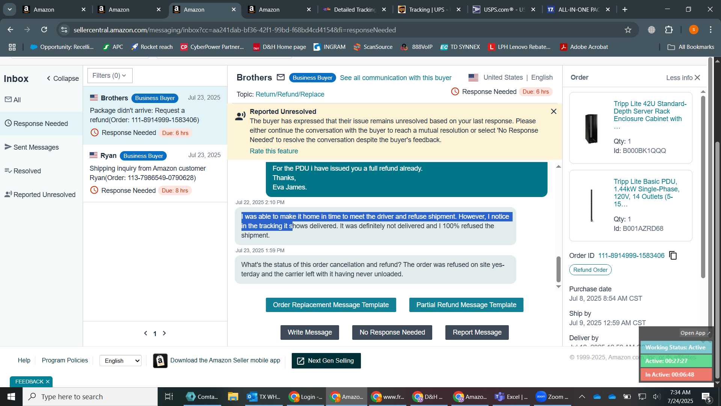Open the Rate this feature link
This screenshot has height=406, width=721.
pyautogui.click(x=274, y=151)
